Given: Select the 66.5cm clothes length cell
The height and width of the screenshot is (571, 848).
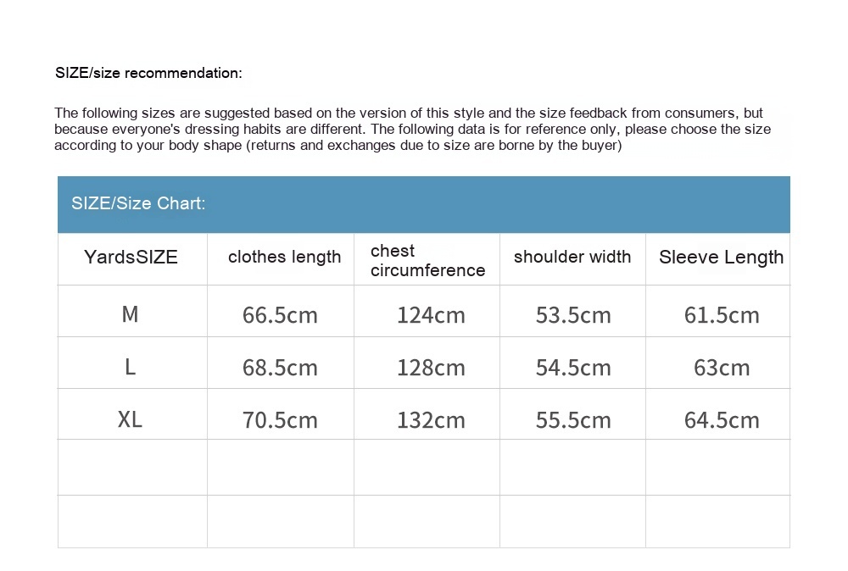Looking at the screenshot, I should coord(280,315).
